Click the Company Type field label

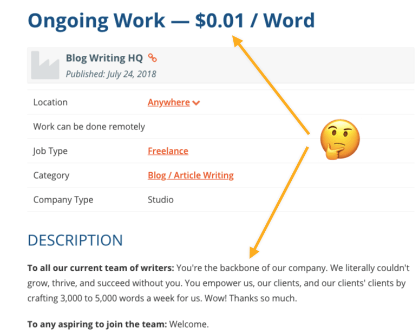(x=63, y=200)
